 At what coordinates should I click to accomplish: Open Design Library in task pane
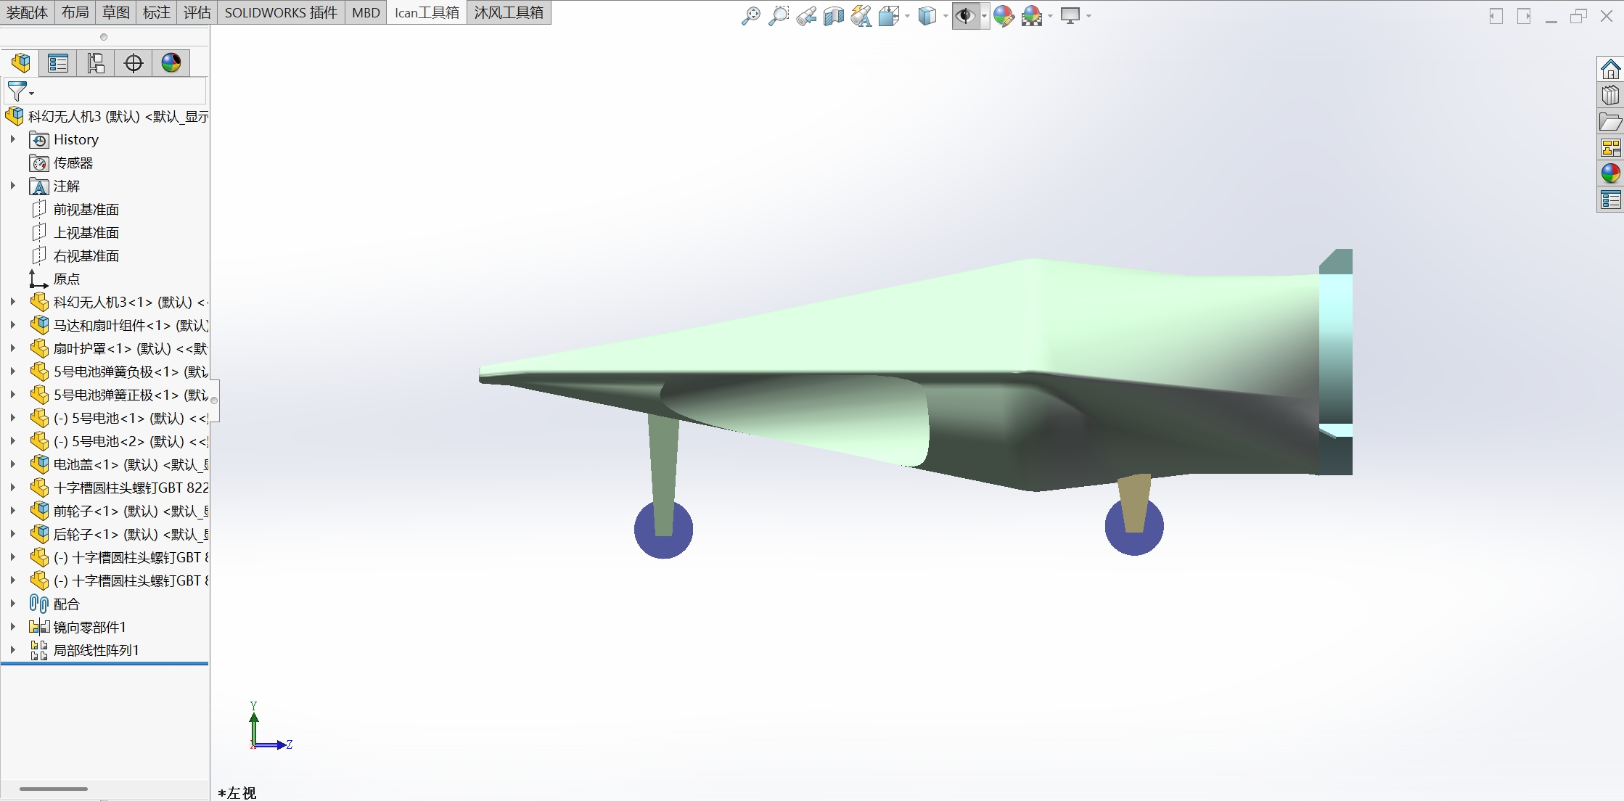(x=1610, y=96)
